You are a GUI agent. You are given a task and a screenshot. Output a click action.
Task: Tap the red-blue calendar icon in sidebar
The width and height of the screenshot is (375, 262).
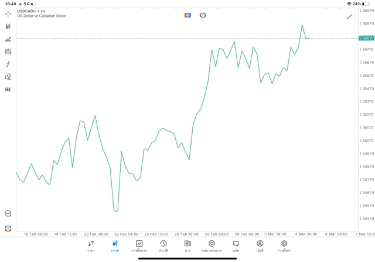[x=8, y=228]
